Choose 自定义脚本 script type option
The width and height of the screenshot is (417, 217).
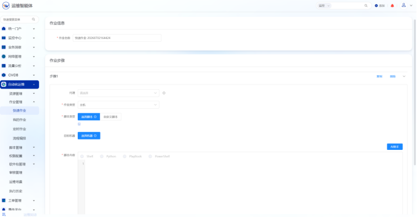(110, 116)
